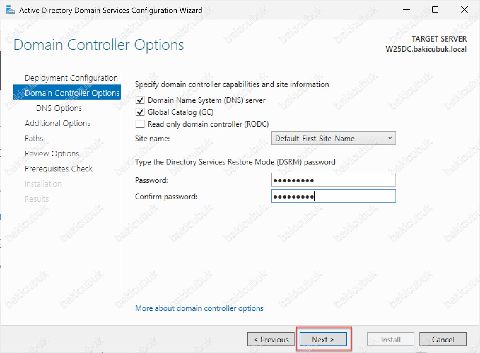The image size is (480, 353).
Task: Click the 'Site name:' label
Action: (152, 139)
